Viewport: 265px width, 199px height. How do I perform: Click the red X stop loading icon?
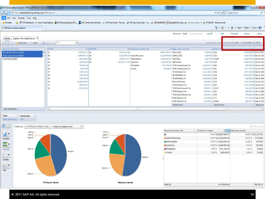coord(221,13)
